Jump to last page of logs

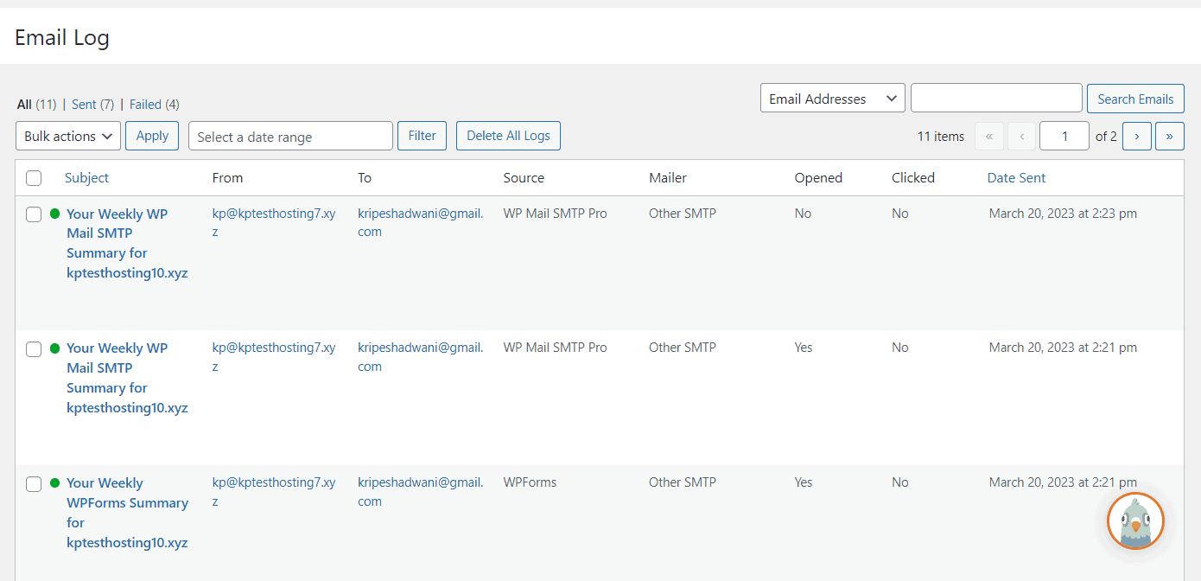click(x=1169, y=136)
